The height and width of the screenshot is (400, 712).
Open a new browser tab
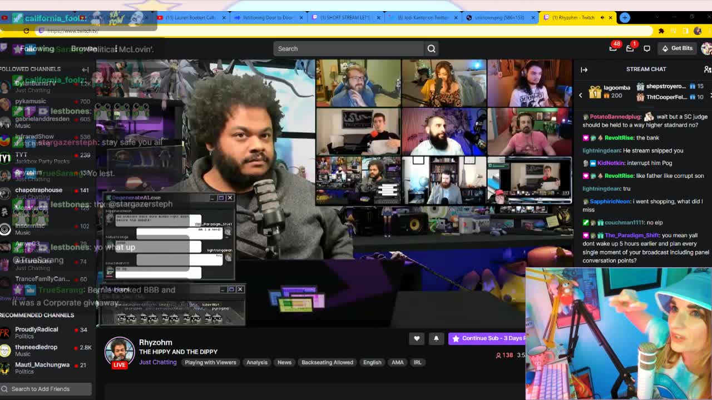tap(625, 17)
